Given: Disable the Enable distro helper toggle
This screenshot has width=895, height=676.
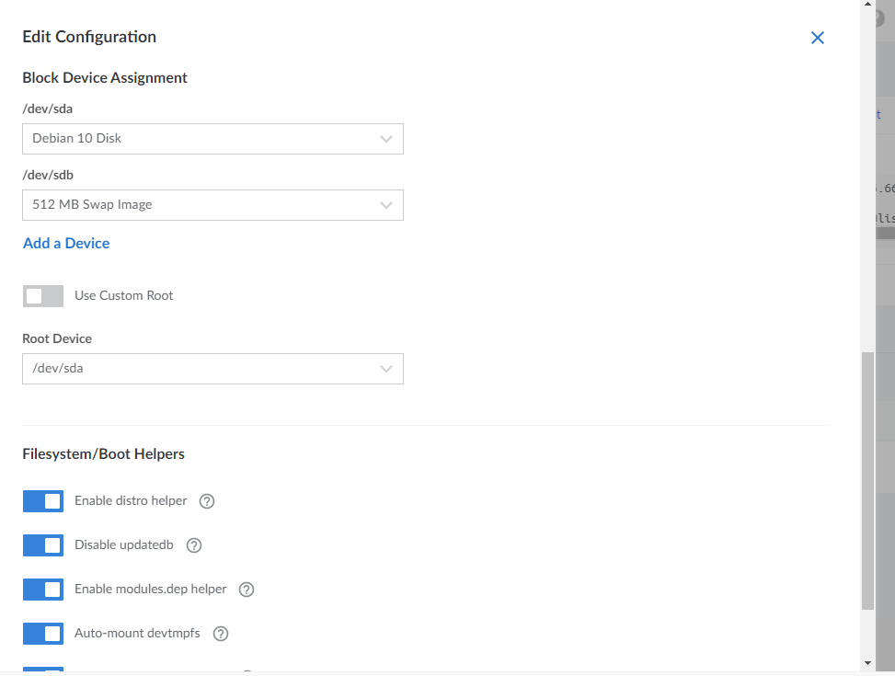Looking at the screenshot, I should click(43, 501).
